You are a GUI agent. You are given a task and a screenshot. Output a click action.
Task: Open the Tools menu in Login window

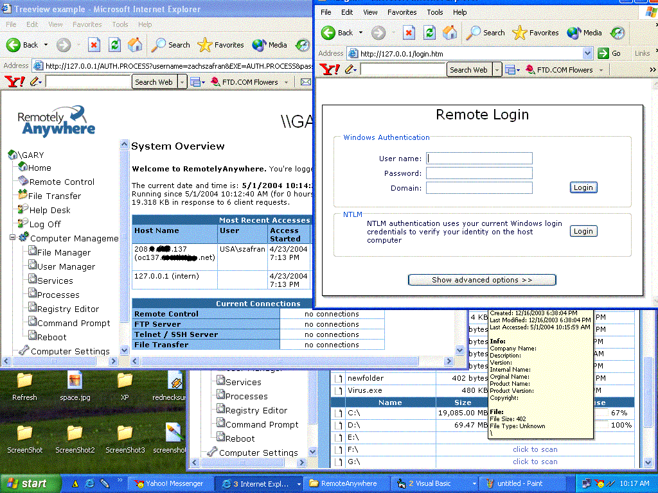coord(435,12)
